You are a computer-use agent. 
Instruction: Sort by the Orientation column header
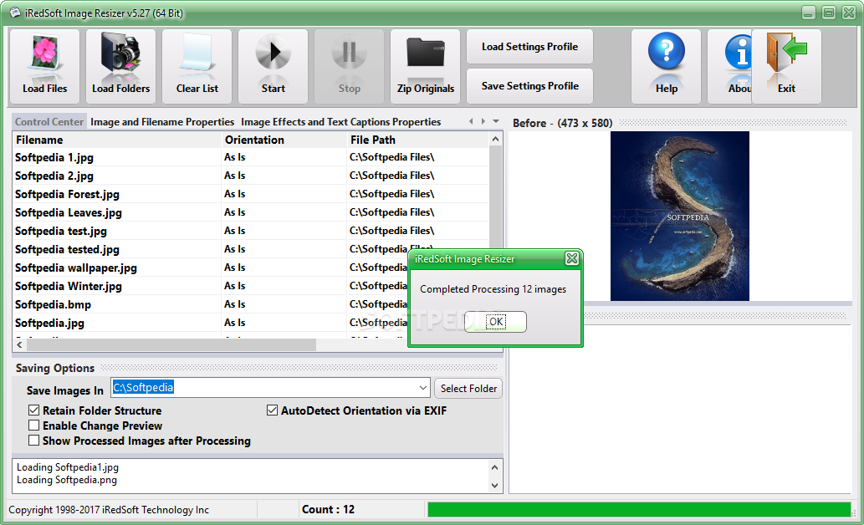(x=284, y=140)
